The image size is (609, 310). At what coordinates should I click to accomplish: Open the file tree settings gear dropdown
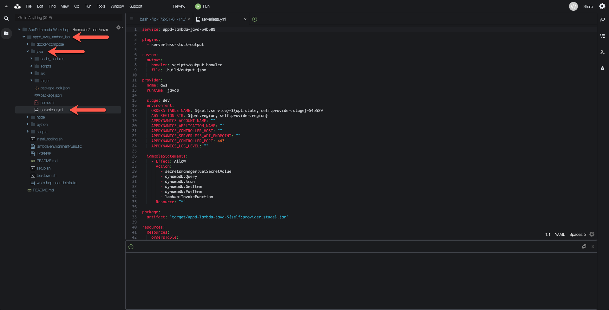[119, 28]
